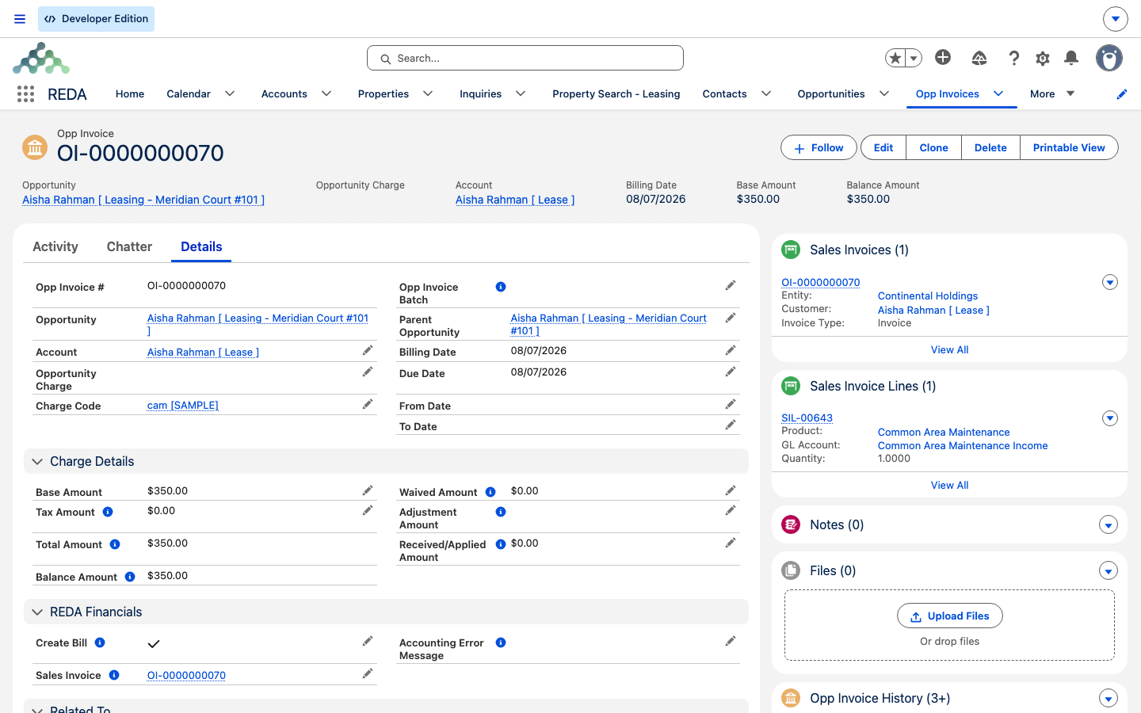
Task: Edit the navigation bar with the pencil icon
Action: click(1122, 94)
